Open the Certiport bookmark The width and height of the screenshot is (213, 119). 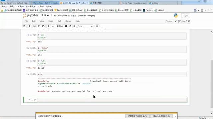148,10
